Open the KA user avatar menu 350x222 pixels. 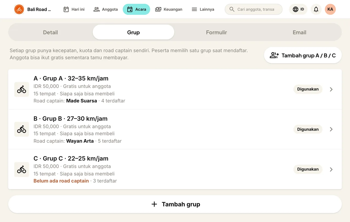tap(330, 9)
